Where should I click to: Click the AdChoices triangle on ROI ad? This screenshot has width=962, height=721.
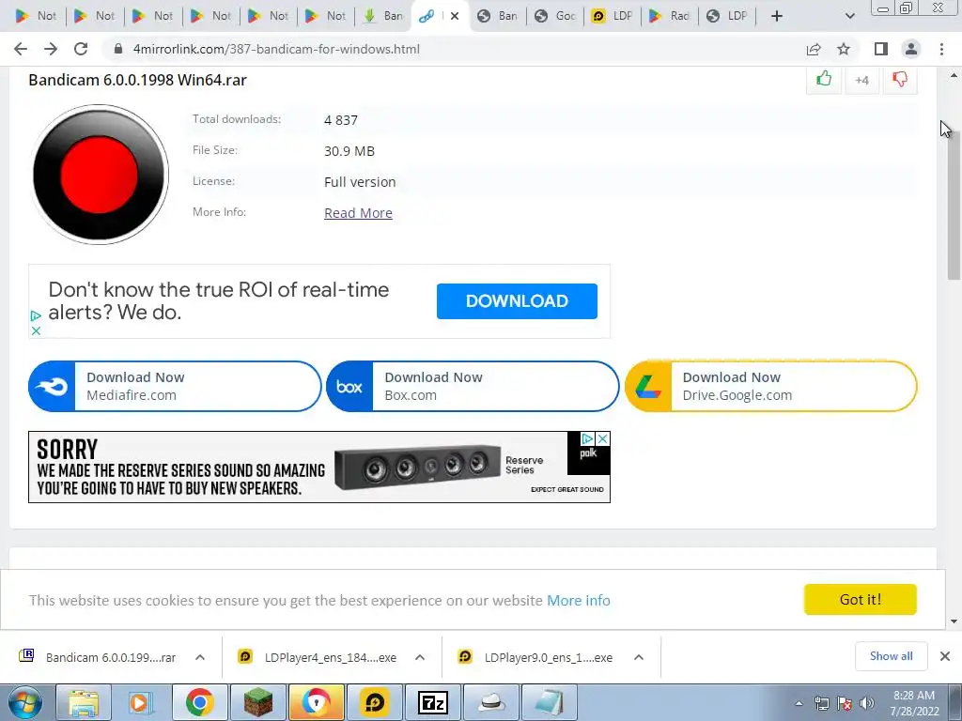click(36, 315)
